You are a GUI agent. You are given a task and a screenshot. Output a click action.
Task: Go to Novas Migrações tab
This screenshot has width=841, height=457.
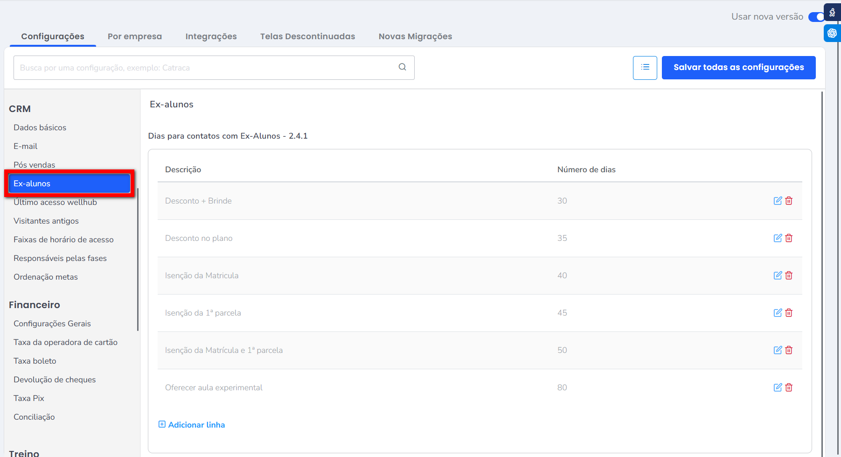click(x=415, y=36)
